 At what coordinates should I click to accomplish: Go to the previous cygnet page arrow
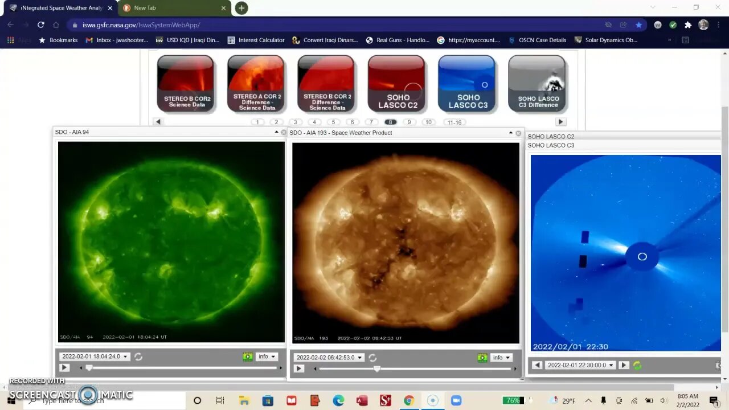[158, 122]
